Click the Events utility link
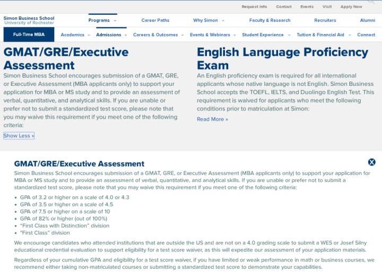Image resolution: width=382 pixels, height=272 pixels. tap(307, 7)
